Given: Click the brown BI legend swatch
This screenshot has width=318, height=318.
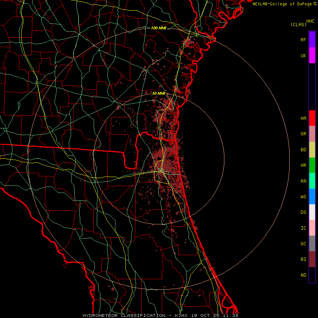Looking at the screenshot, I should (312, 259).
